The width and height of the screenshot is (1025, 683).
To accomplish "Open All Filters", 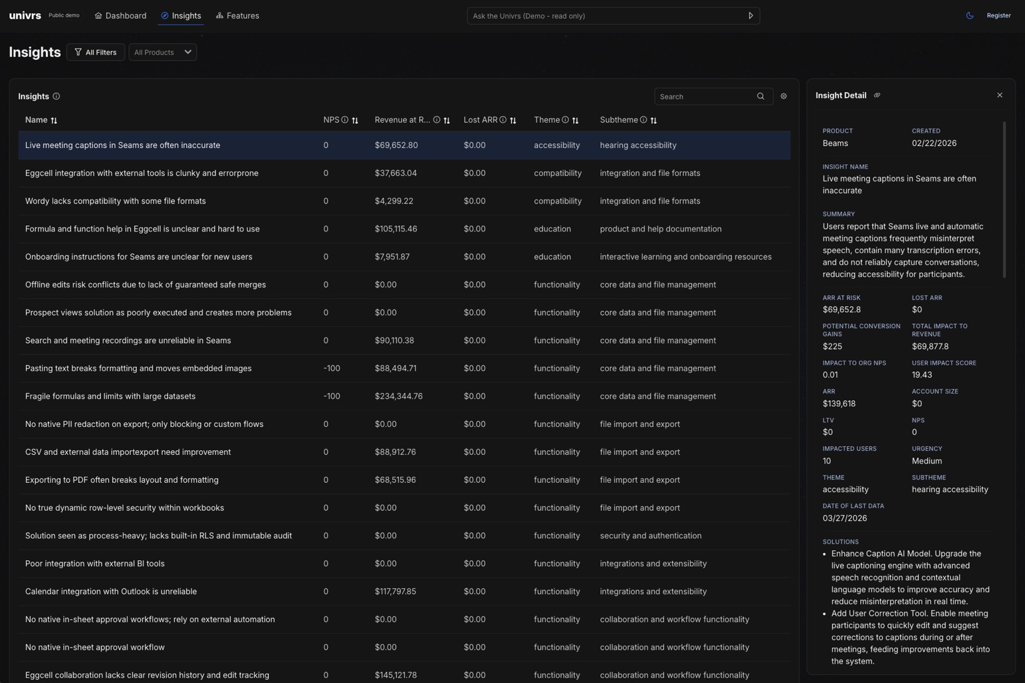I will 95,52.
